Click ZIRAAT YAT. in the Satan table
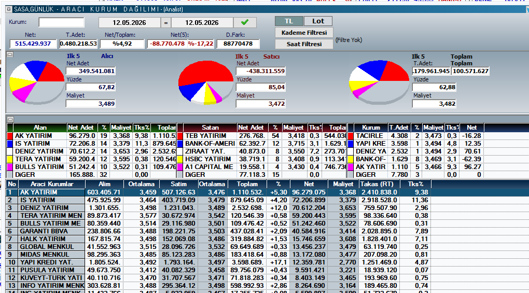Image resolution: width=529 pixels, height=293 pixels. (204, 151)
